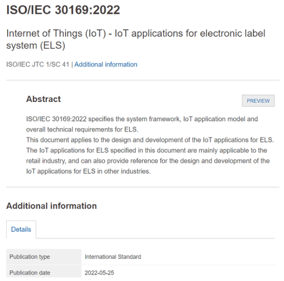Click the Publication type label cell
The height and width of the screenshot is (281, 284).
pos(44,257)
